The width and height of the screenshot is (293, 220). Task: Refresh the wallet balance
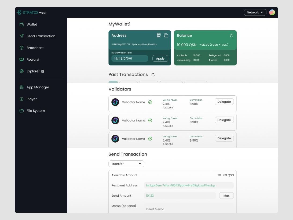[x=232, y=35]
